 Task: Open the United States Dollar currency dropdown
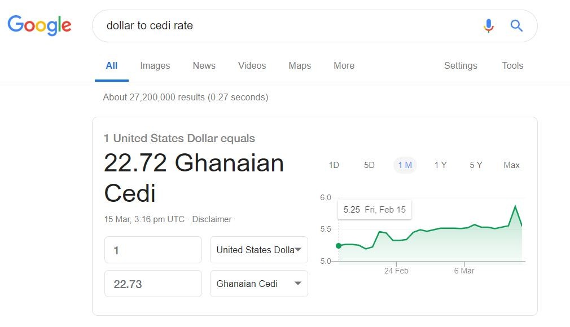click(x=258, y=249)
